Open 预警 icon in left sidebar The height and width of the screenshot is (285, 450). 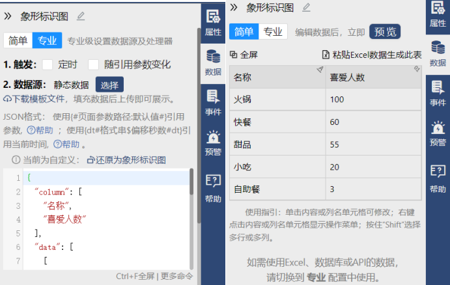[x=213, y=142]
